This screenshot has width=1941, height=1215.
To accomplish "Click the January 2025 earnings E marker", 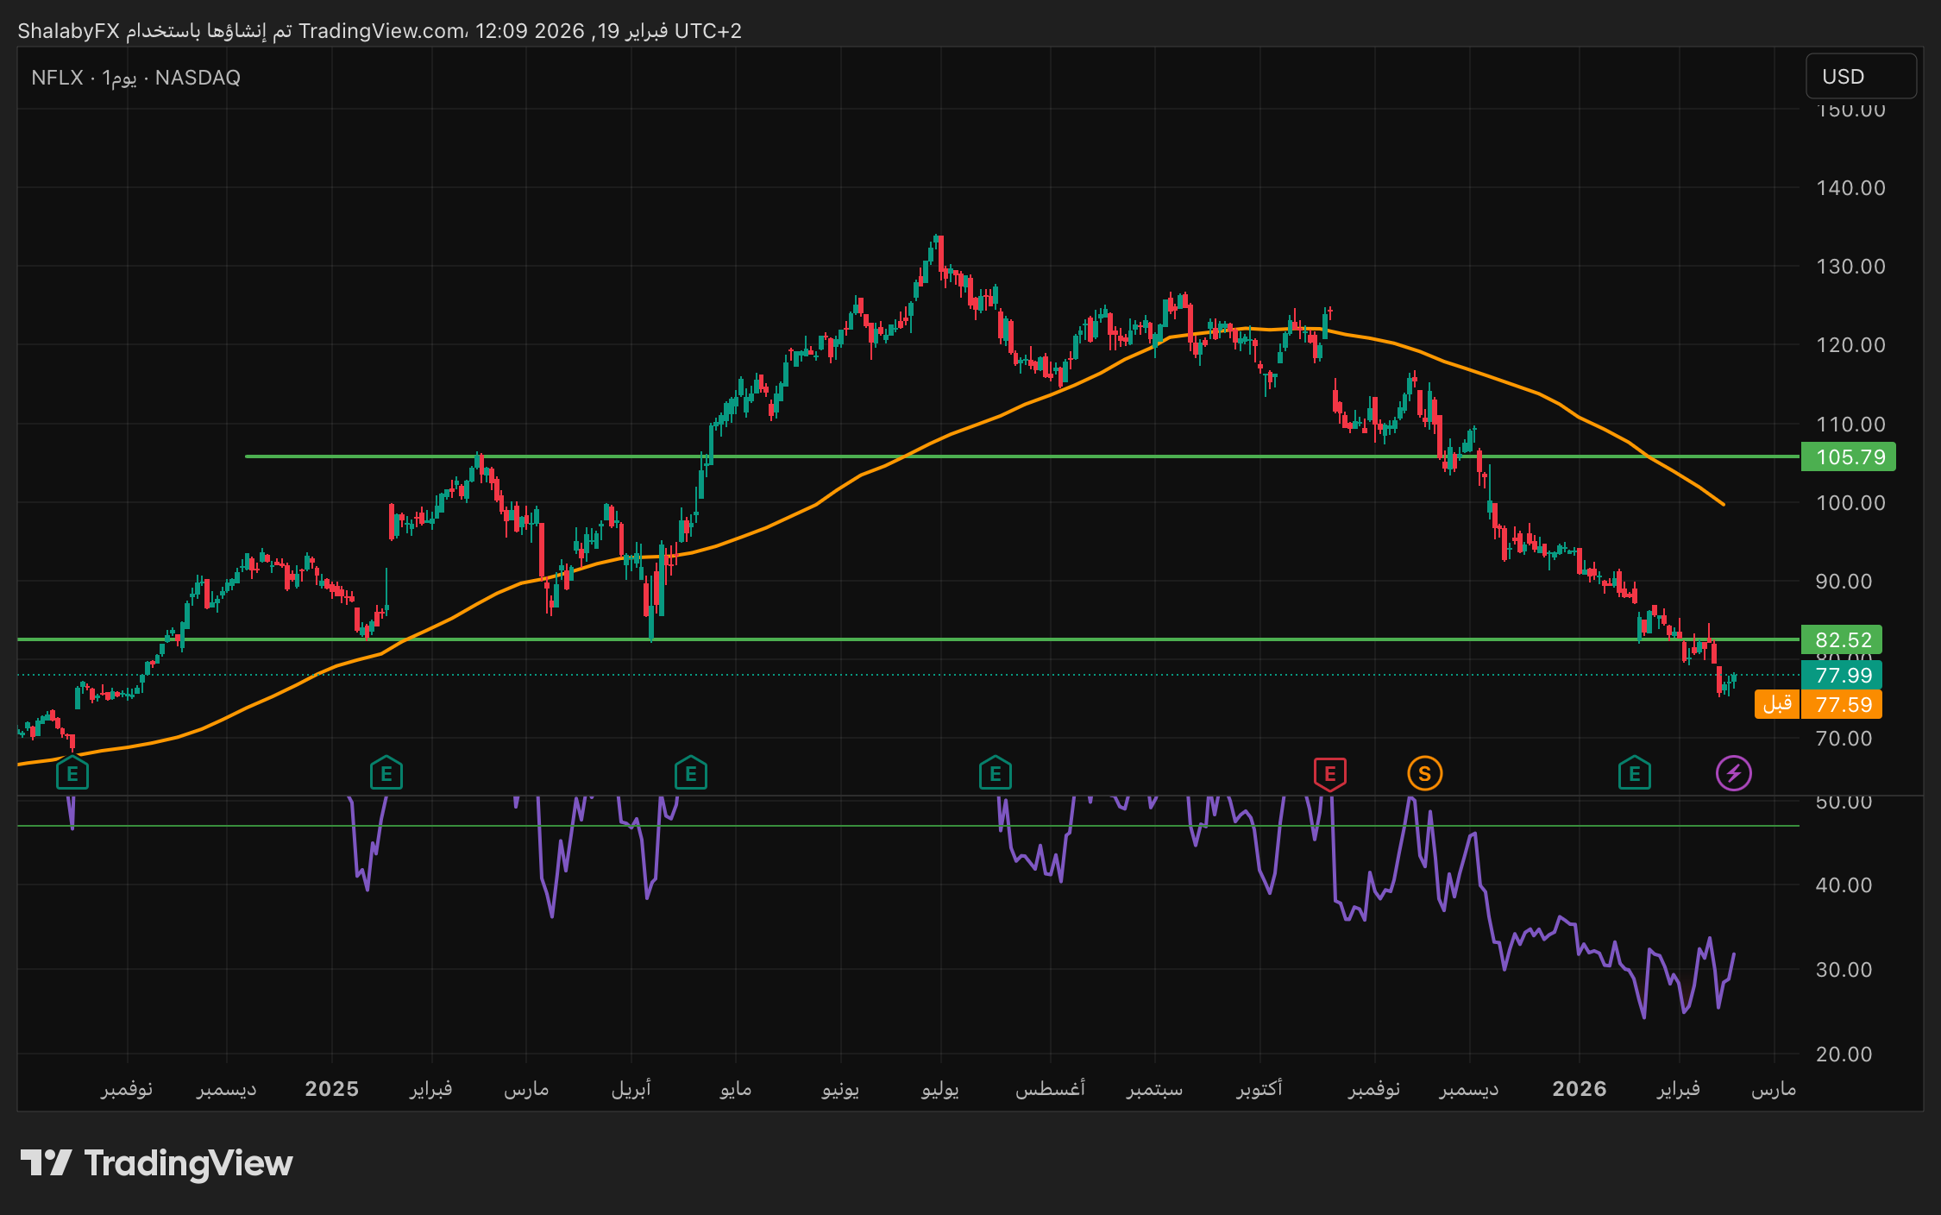I will click(x=386, y=773).
